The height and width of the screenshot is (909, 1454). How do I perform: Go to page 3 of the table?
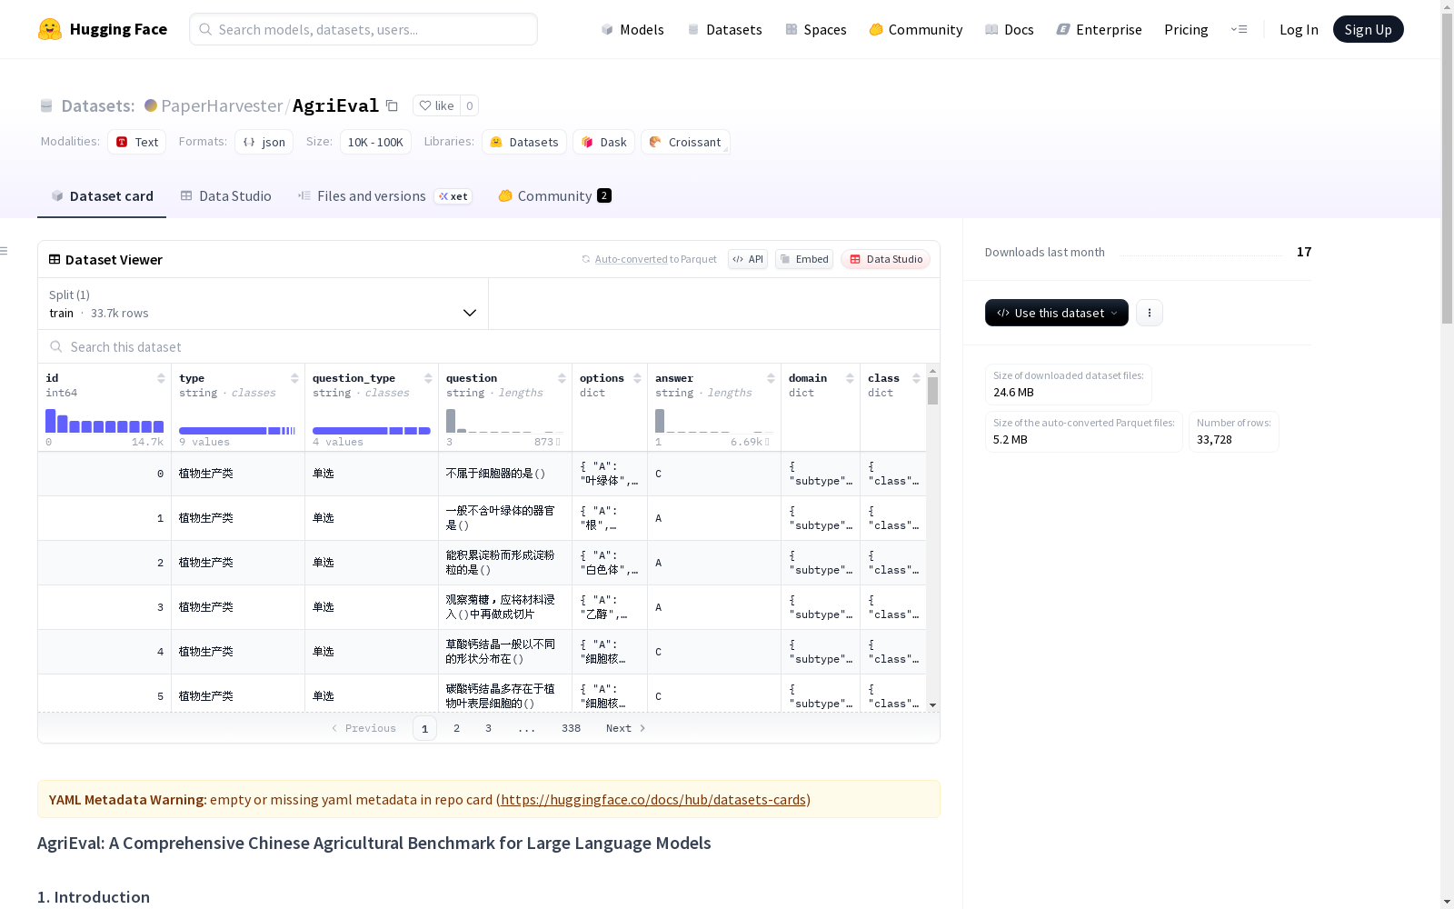pos(488,728)
